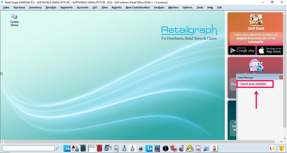Click Exit in the menu bar
This screenshot has width=287, height=153.
click(x=219, y=7)
